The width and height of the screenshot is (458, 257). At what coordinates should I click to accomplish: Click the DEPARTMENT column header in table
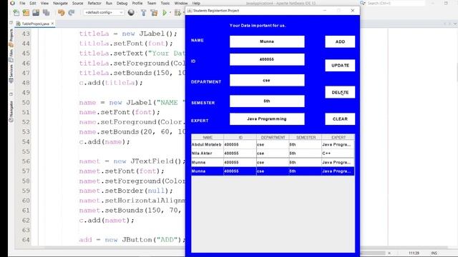pos(273,137)
